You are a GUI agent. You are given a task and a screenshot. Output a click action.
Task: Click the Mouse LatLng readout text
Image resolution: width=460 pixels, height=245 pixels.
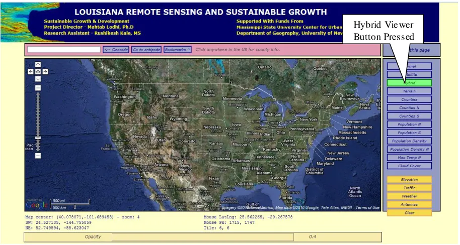pos(248,217)
